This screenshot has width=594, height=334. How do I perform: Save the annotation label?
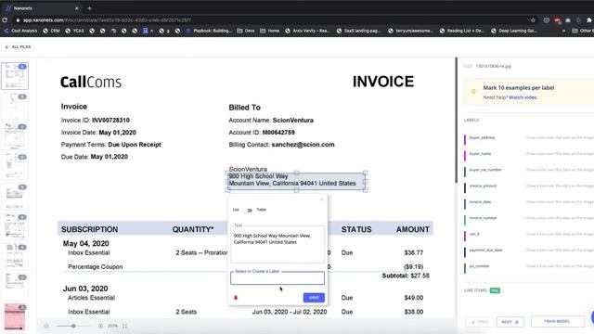(x=314, y=298)
